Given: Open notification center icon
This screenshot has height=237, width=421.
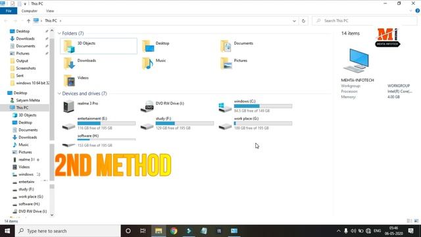Looking at the screenshot, I should click(x=410, y=231).
